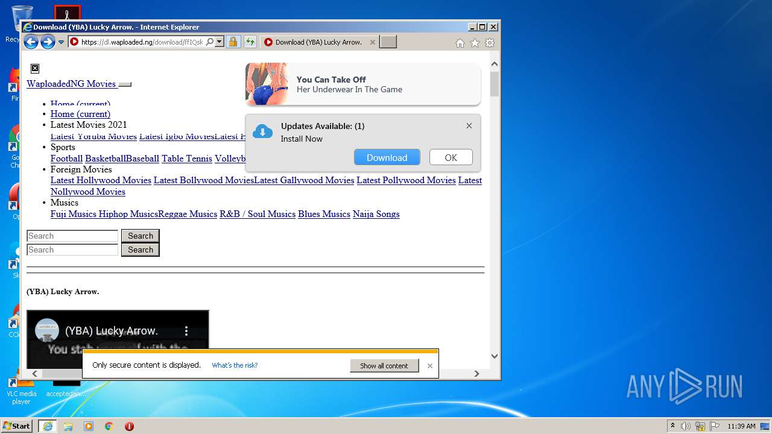Viewport: 772px width, 434px height.
Task: Select the Download (YBA) Lucky Arrow tab
Action: [318, 42]
